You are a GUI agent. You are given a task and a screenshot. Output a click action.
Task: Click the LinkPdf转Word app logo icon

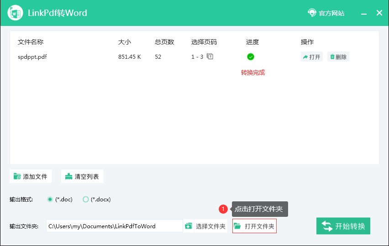pos(15,13)
